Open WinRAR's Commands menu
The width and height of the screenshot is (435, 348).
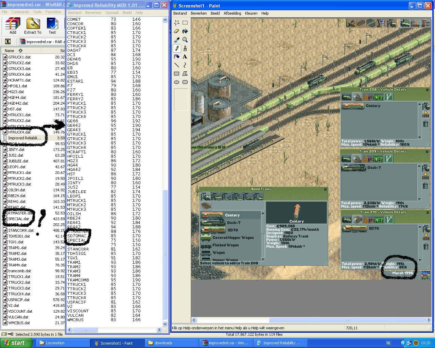point(20,12)
